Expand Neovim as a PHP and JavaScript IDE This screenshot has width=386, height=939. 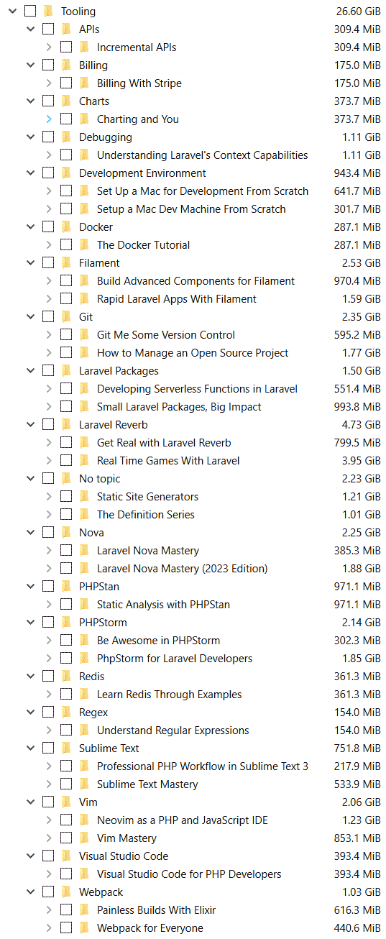coord(48,820)
